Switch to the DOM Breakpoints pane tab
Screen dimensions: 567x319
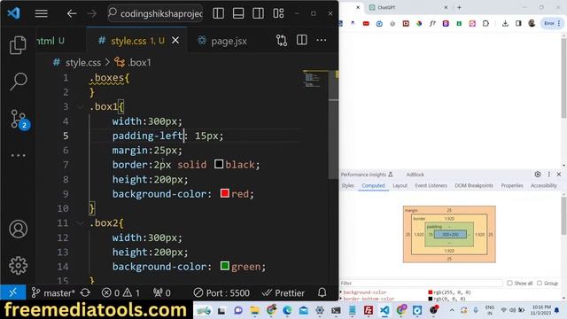click(474, 185)
